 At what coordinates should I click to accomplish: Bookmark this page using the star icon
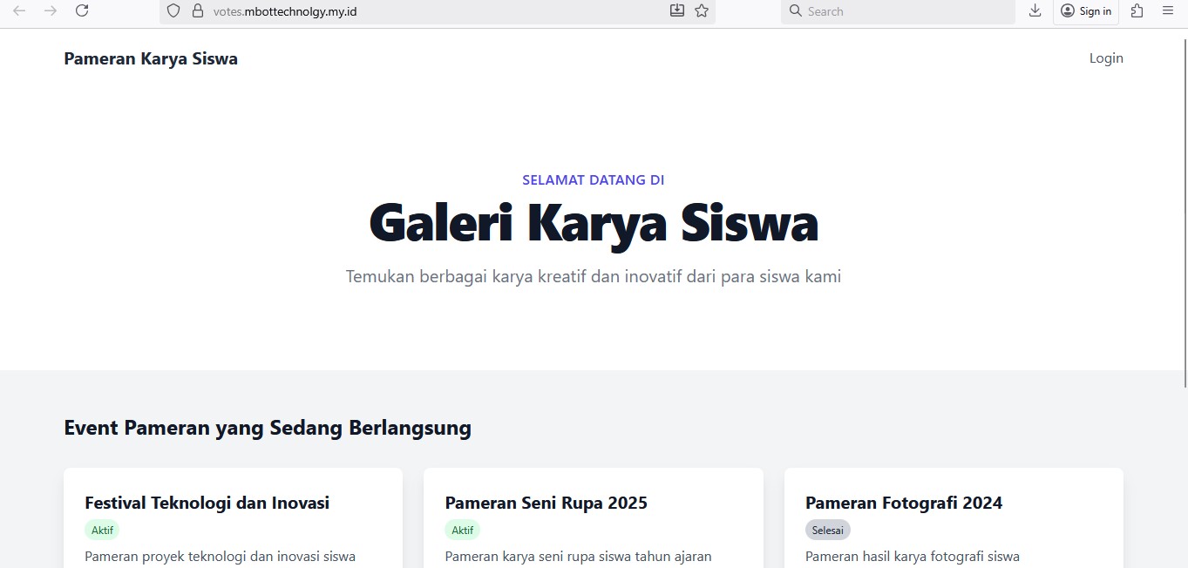(x=702, y=11)
